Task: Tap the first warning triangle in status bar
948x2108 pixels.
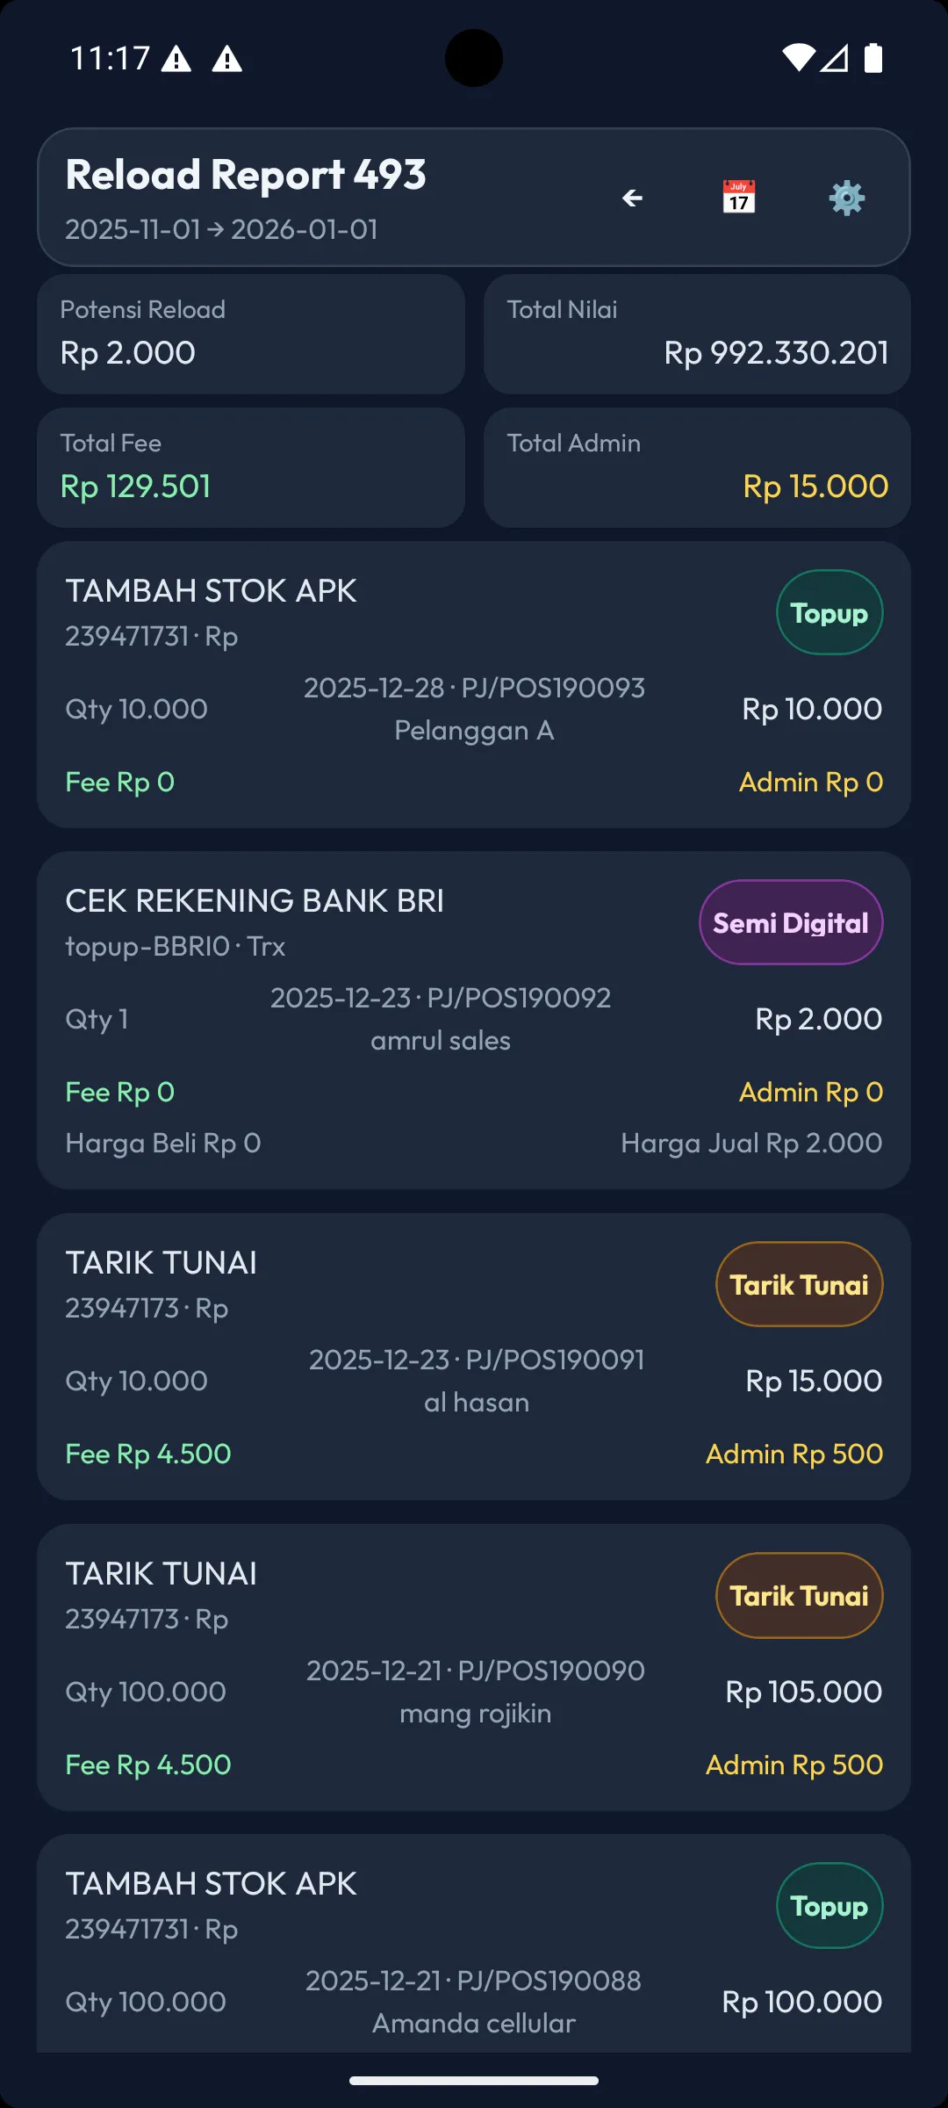Action: 176,59
